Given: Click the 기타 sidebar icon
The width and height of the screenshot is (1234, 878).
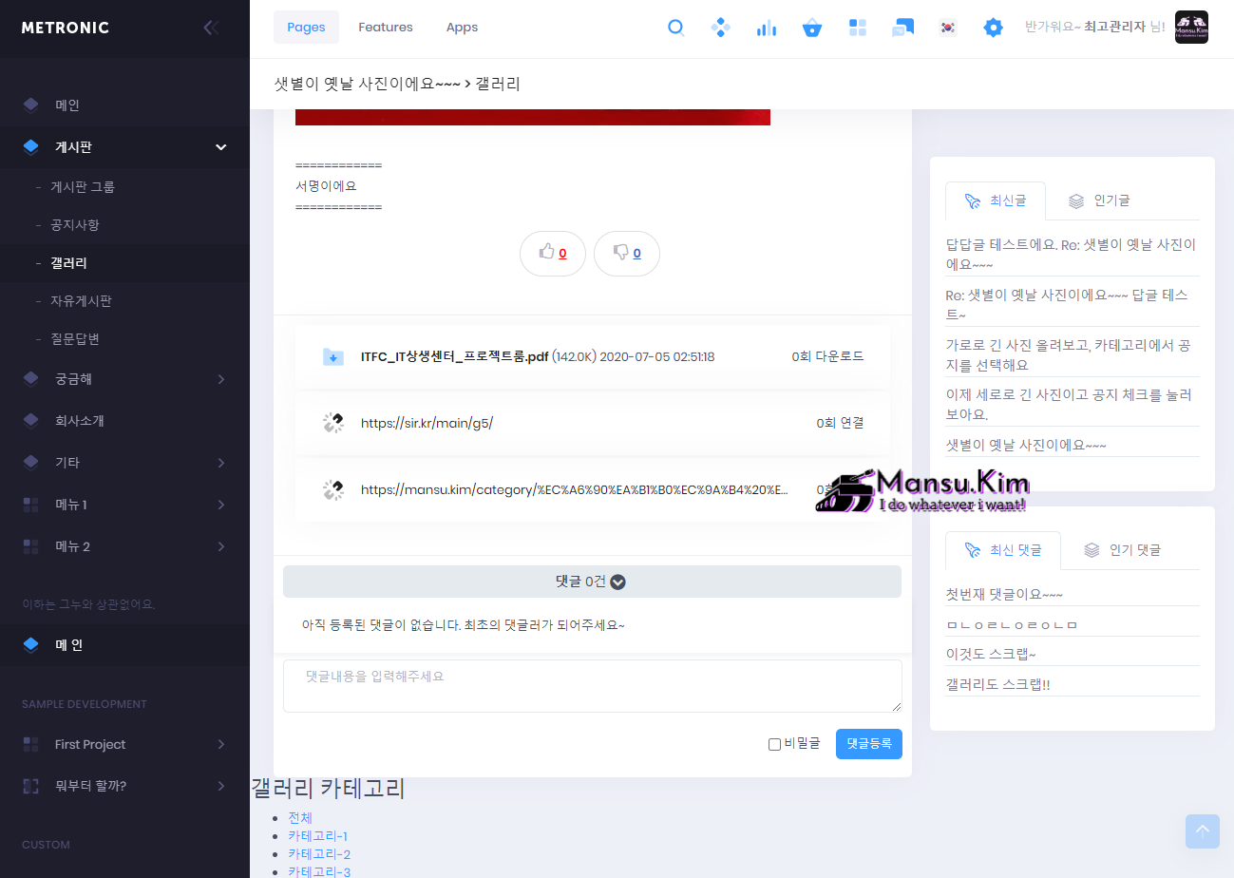Looking at the screenshot, I should (x=31, y=463).
